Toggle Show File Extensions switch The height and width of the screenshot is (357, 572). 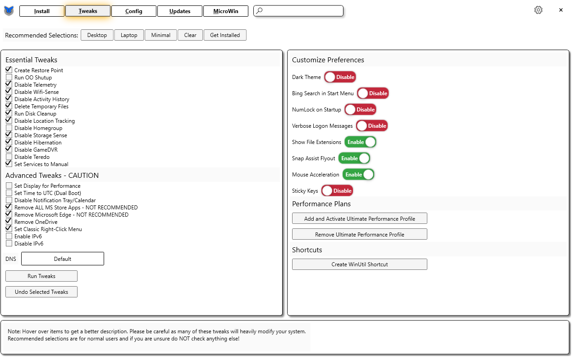[x=360, y=142]
